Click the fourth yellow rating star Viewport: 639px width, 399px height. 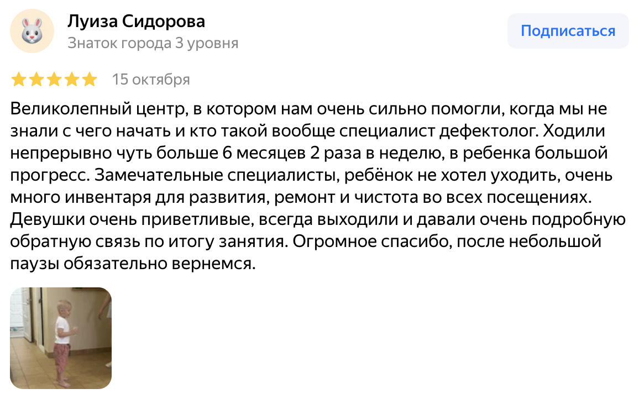pos(72,80)
